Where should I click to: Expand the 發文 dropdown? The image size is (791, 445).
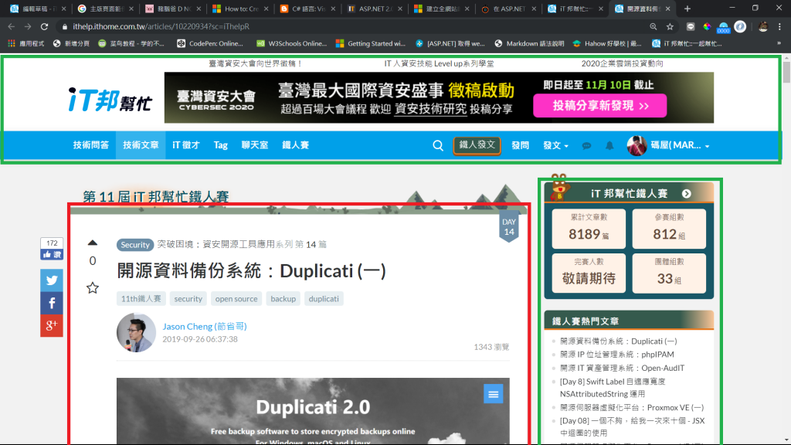click(x=555, y=146)
